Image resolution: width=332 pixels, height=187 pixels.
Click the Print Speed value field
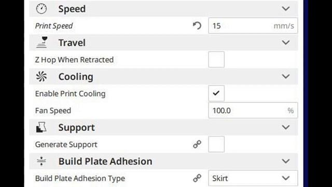point(253,25)
